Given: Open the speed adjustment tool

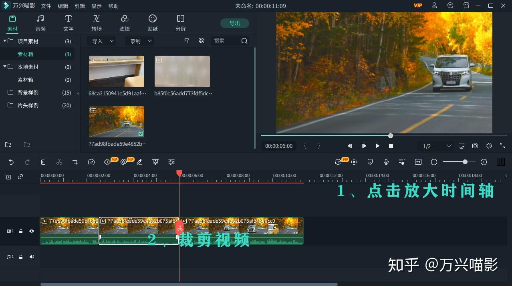Looking at the screenshot, I should click(x=91, y=162).
